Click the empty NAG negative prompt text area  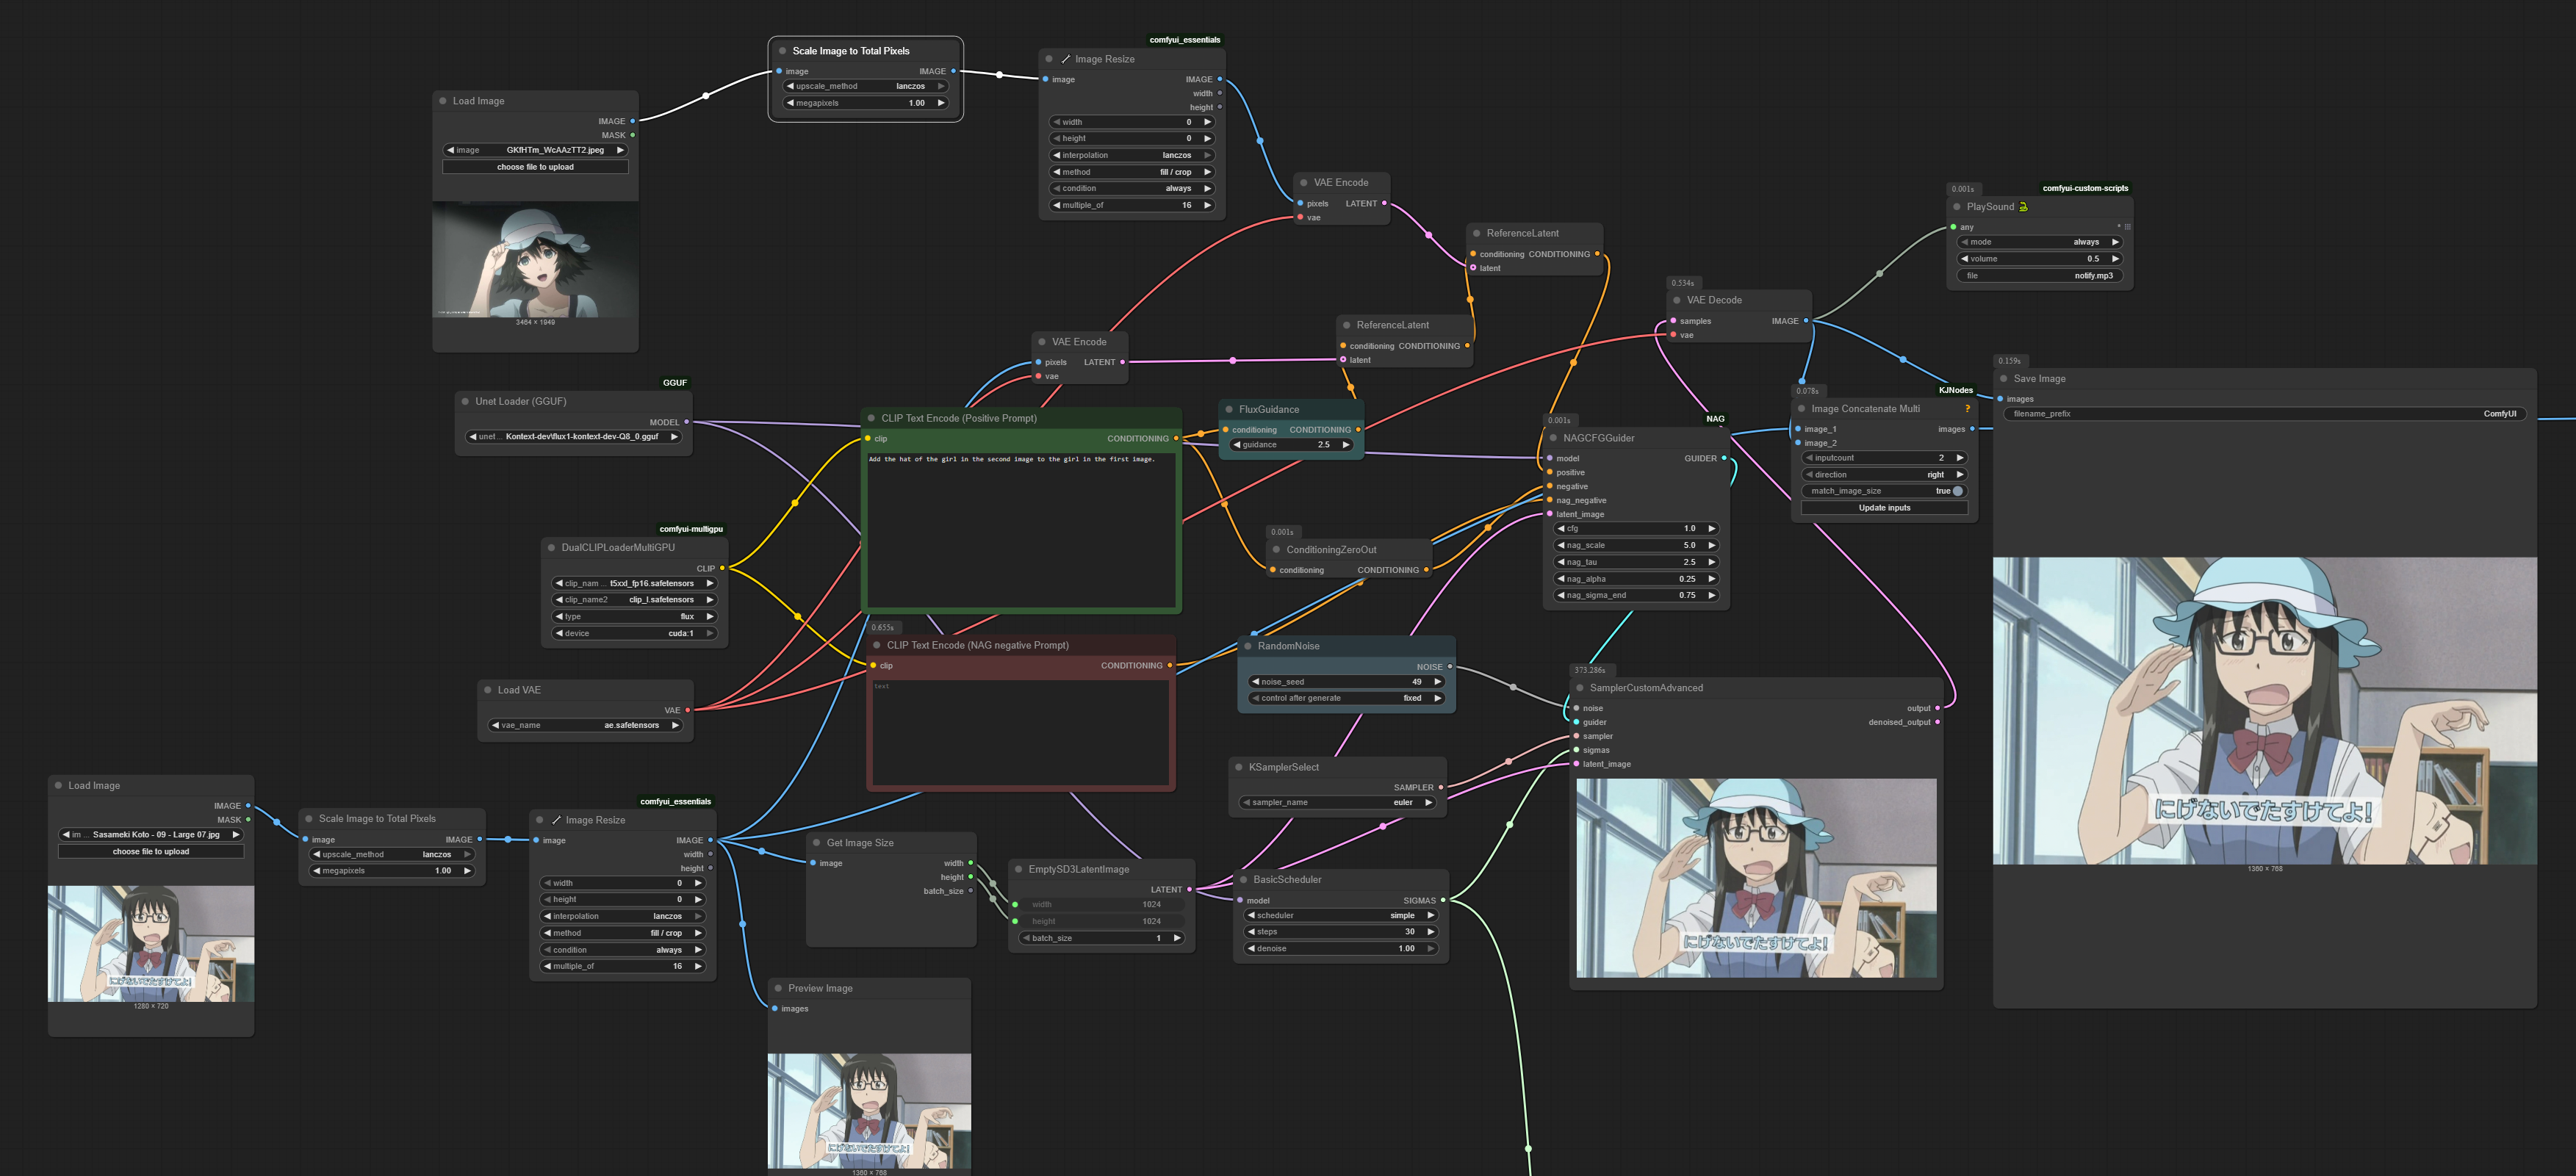click(x=1020, y=732)
